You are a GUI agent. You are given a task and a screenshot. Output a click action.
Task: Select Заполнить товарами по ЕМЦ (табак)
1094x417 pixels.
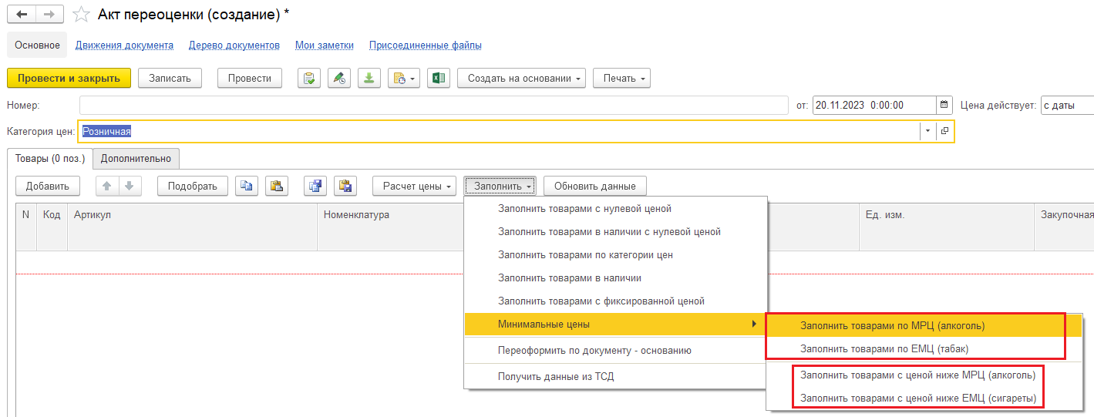[x=884, y=349]
